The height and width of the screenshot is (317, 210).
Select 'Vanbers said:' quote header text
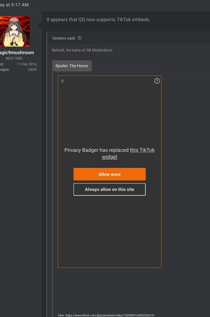64,38
